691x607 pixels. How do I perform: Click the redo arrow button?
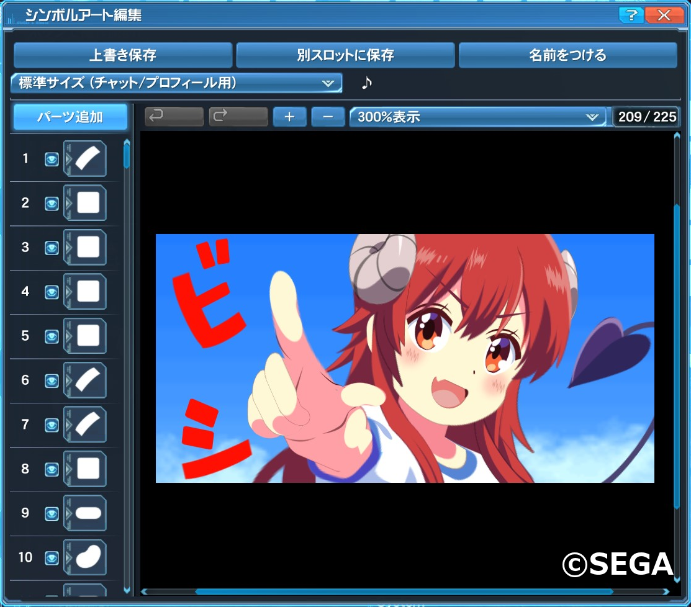coord(238,117)
